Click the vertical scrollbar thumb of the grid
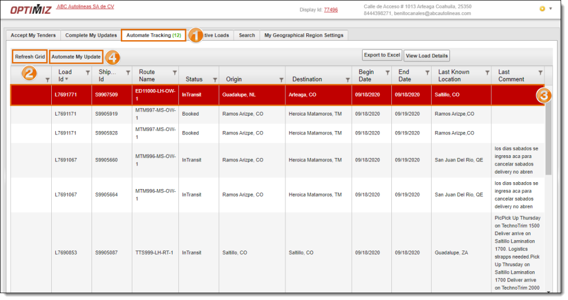This screenshot has height=300, width=568. pyautogui.click(x=548, y=138)
